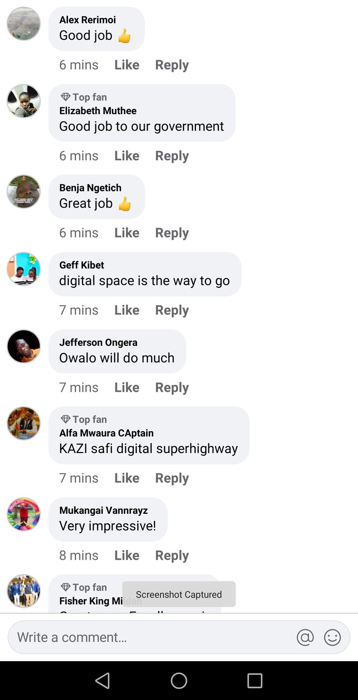
Task: Tap Top fan badge above Elizabeth Muthee
Action: pos(84,97)
